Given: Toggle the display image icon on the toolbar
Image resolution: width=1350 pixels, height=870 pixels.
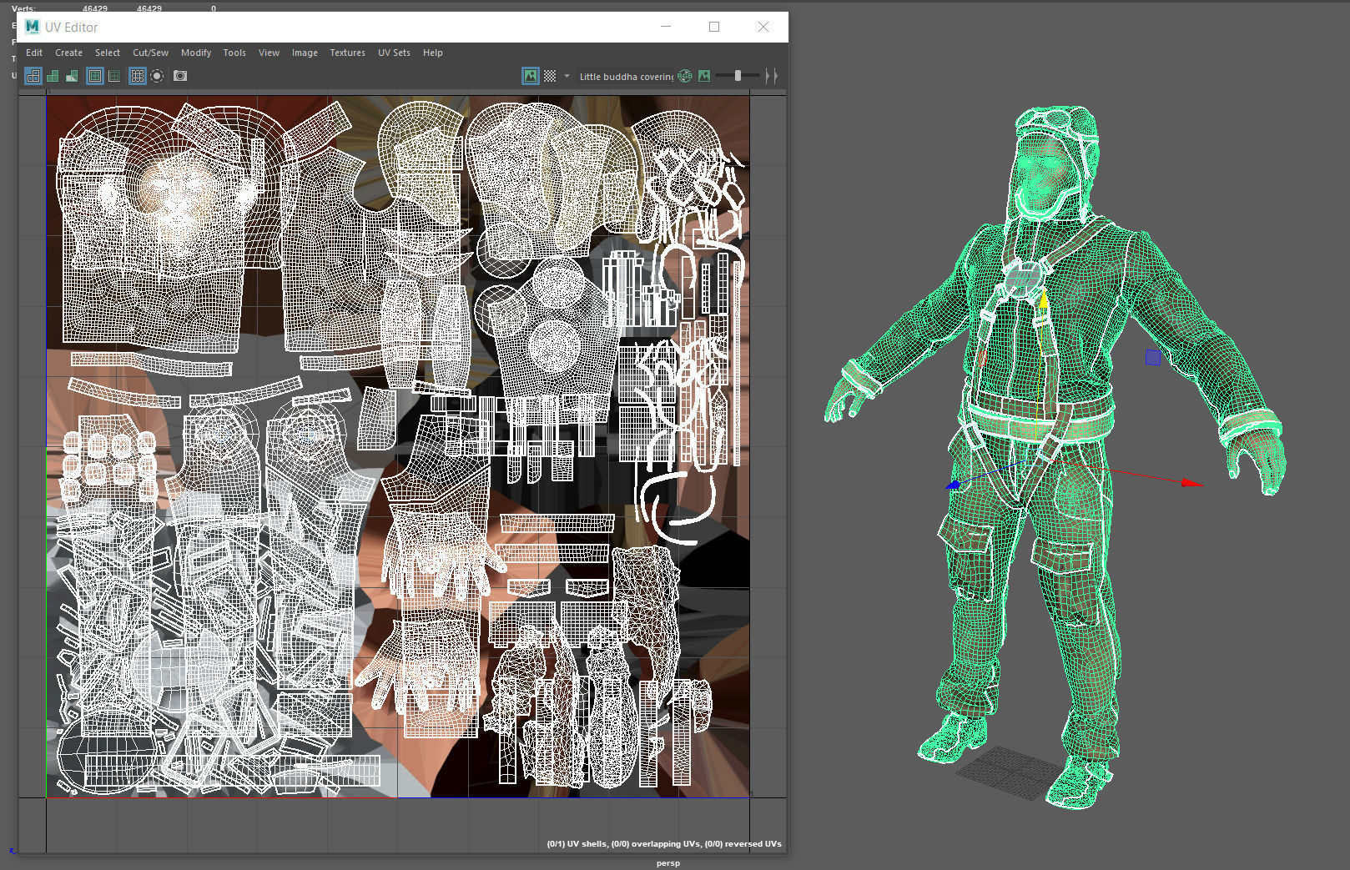Looking at the screenshot, I should 531,76.
